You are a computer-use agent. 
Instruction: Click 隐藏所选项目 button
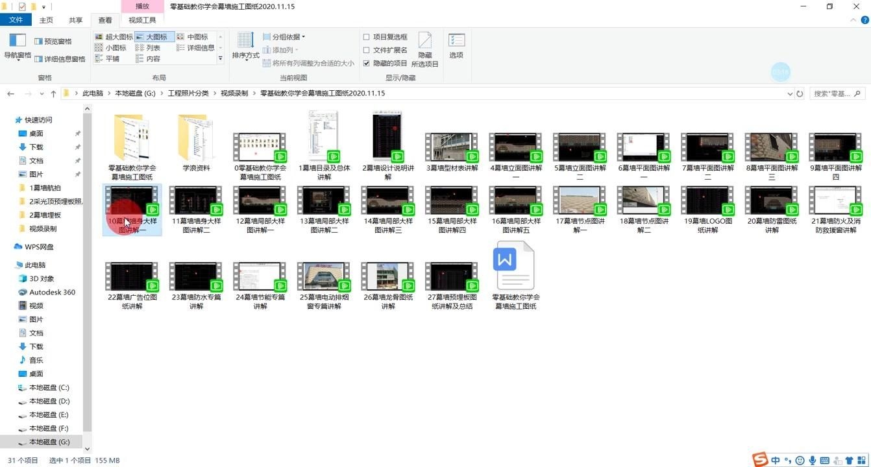(x=424, y=49)
